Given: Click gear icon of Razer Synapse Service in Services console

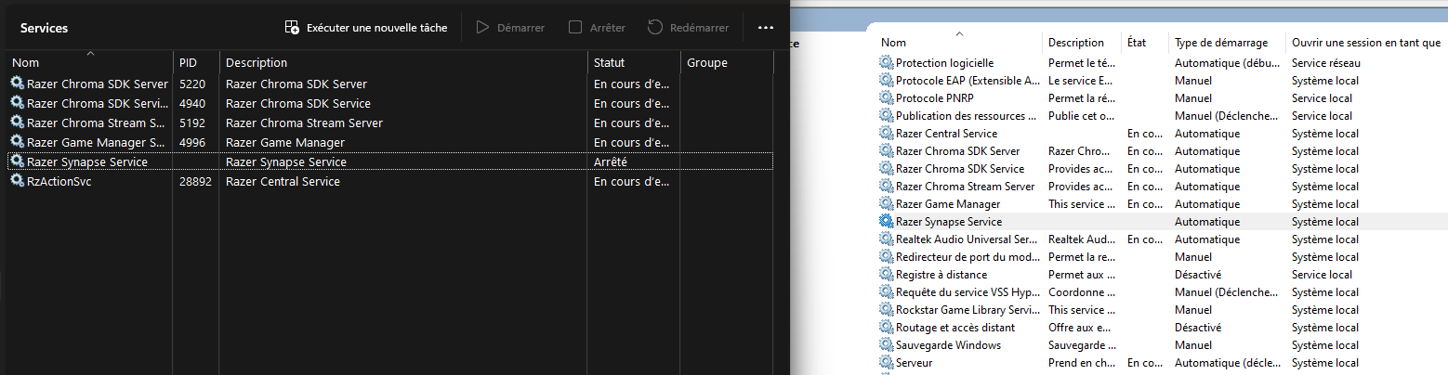Looking at the screenshot, I should [886, 221].
